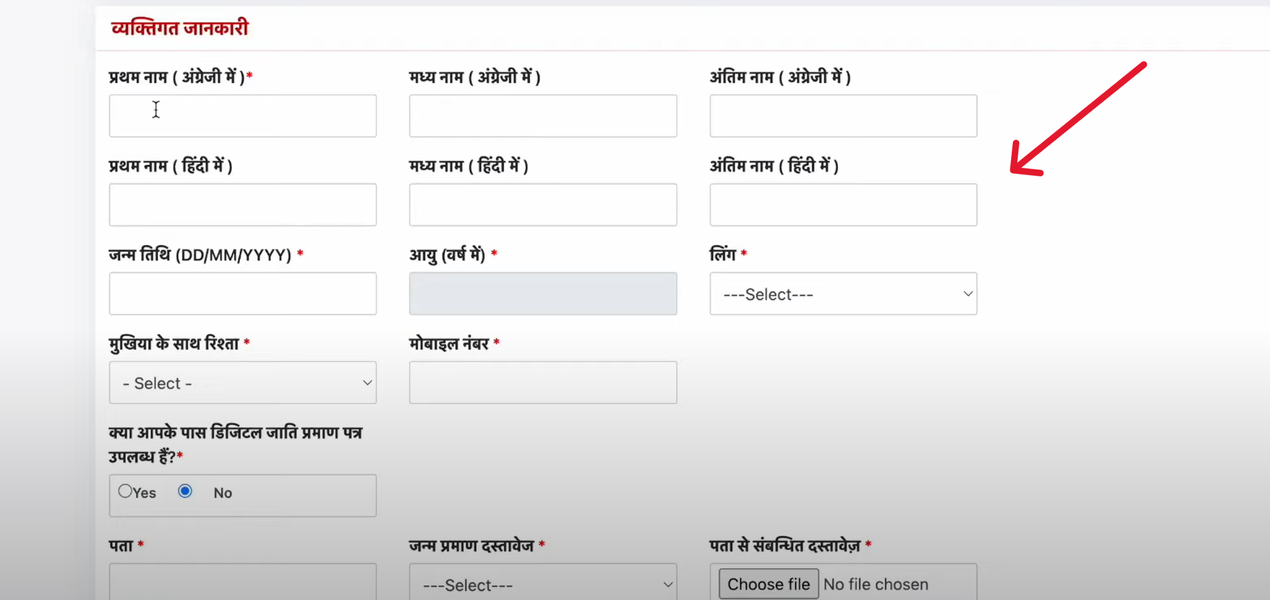Select the No radio button for digital caste certificate
Image resolution: width=1270 pixels, height=600 pixels.
click(x=185, y=491)
